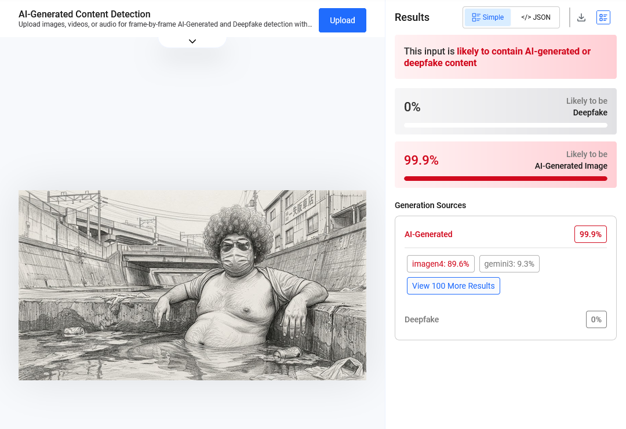Viewport: 626px width, 429px height.
Task: Click the red AI-Generated Image progress bar
Action: click(x=505, y=179)
